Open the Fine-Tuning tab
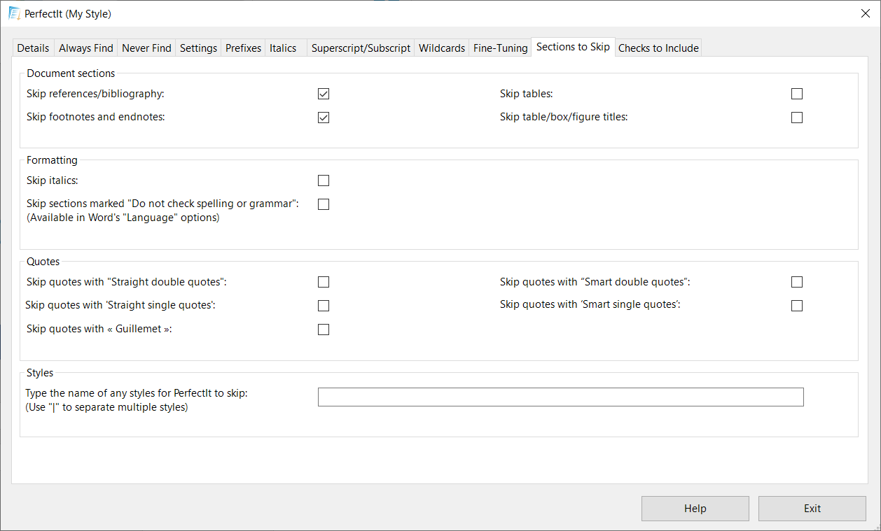The height and width of the screenshot is (531, 881). pyautogui.click(x=500, y=48)
